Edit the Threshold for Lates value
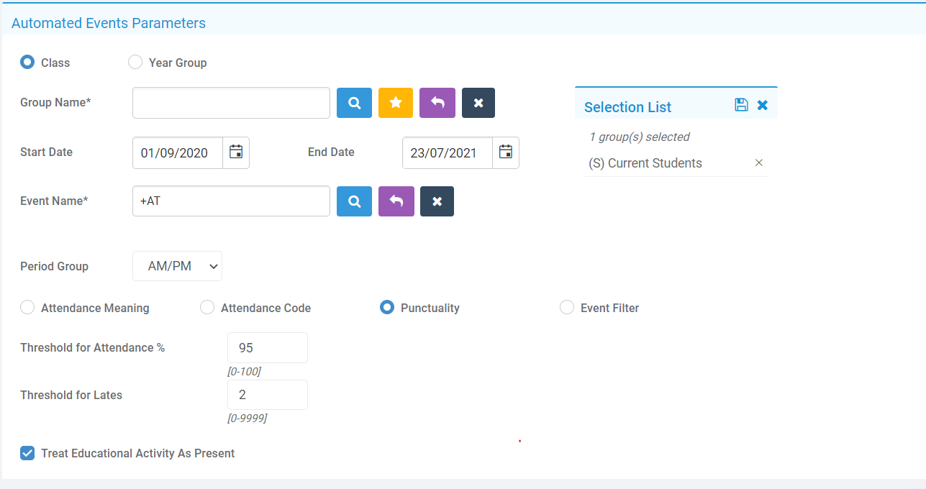The width and height of the screenshot is (926, 489). click(267, 395)
